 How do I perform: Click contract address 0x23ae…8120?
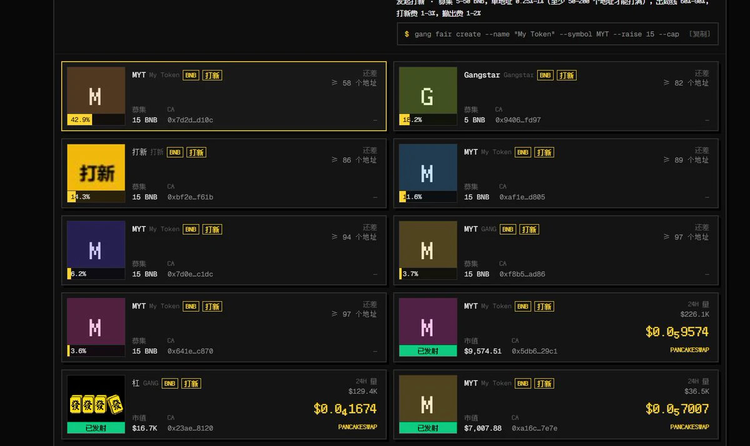coord(190,429)
